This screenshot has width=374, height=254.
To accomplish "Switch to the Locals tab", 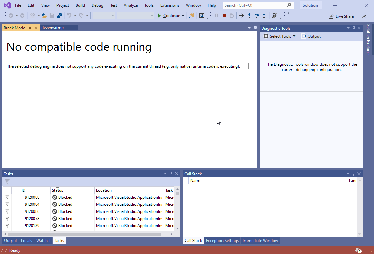I will tap(26, 241).
